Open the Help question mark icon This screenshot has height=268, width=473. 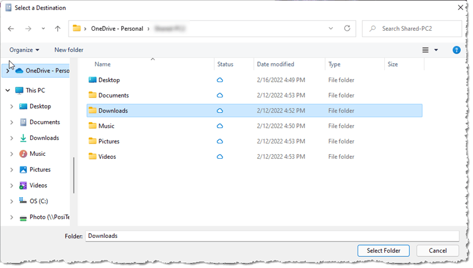pyautogui.click(x=456, y=50)
